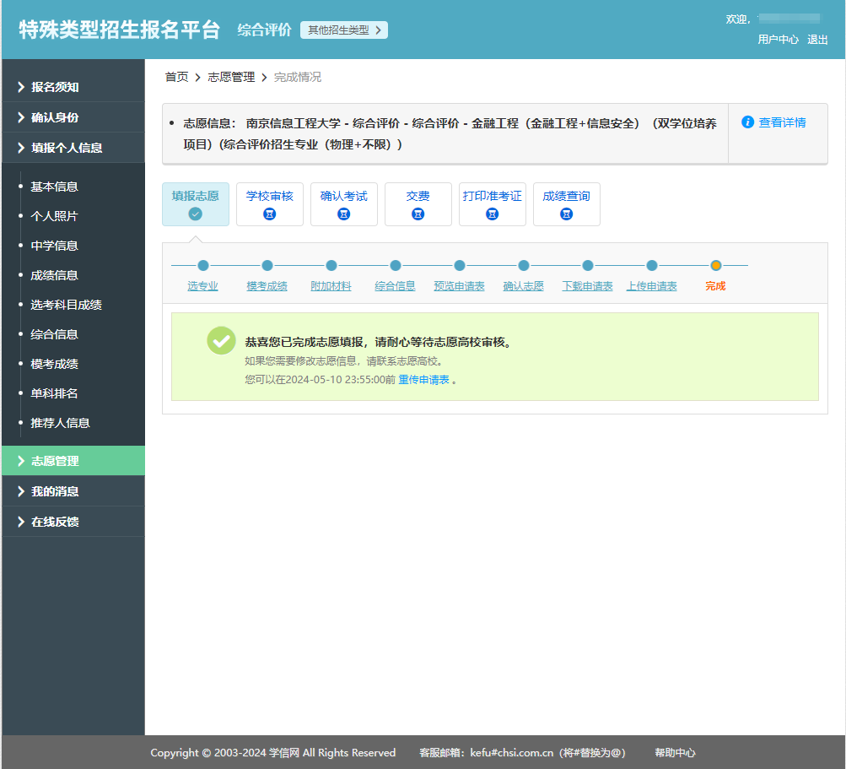The width and height of the screenshot is (846, 769).
Task: Go to 首页 via breadcrumb
Action: 176,77
